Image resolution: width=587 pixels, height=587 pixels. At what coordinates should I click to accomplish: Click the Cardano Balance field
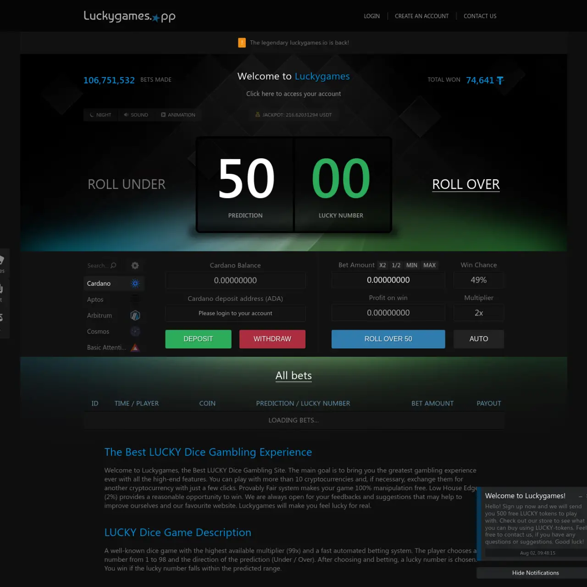click(x=235, y=280)
